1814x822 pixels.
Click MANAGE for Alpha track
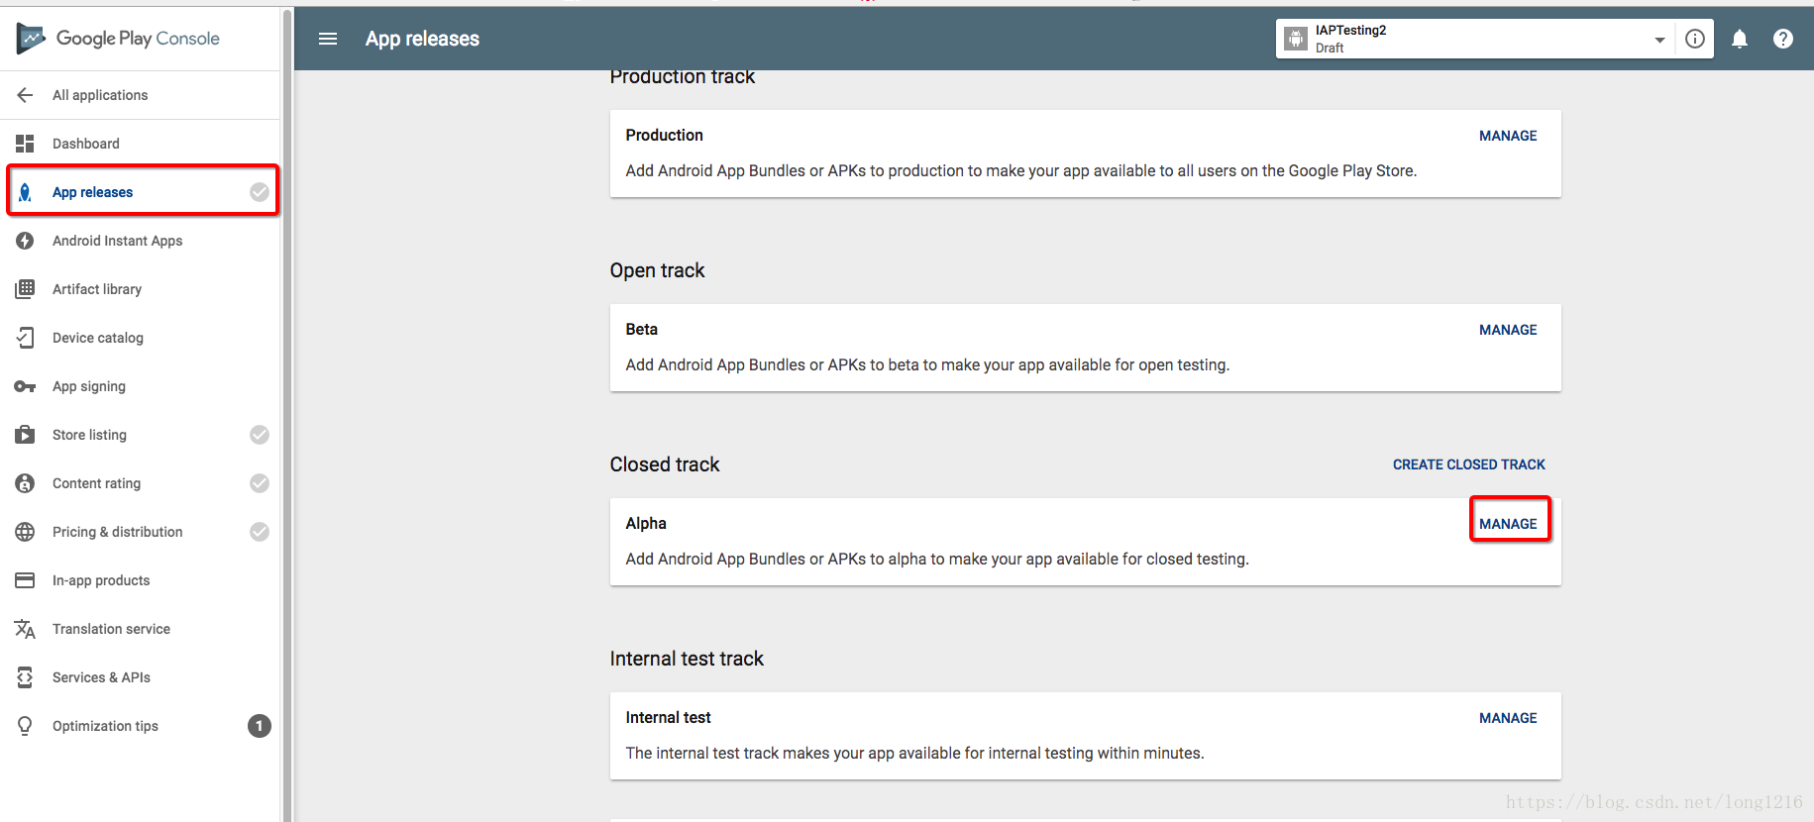1508,524
